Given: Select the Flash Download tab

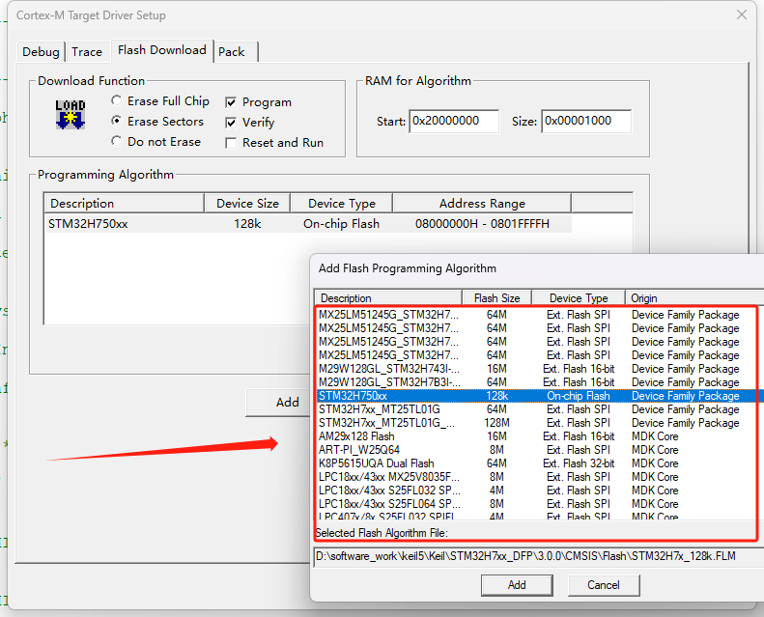Looking at the screenshot, I should [162, 50].
